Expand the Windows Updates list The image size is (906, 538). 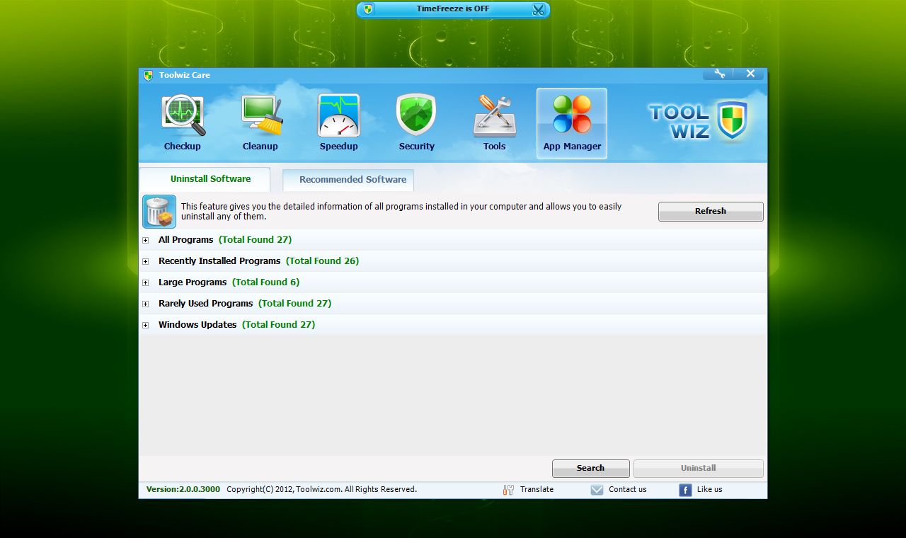click(146, 325)
